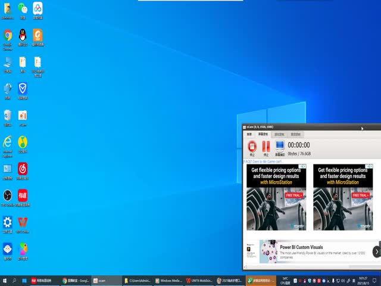Open the Recycle Bin on the desktop
The width and height of the screenshot is (381, 286).
(x=8, y=115)
